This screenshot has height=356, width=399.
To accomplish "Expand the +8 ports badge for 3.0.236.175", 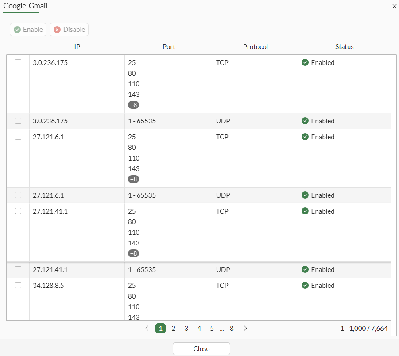I will tap(133, 105).
